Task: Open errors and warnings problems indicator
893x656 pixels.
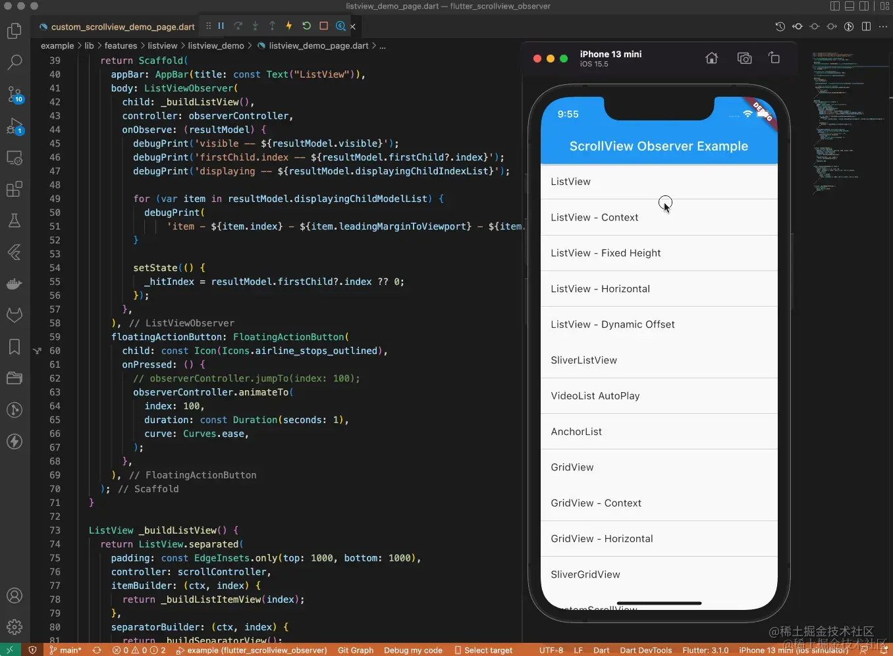Action: tap(139, 650)
